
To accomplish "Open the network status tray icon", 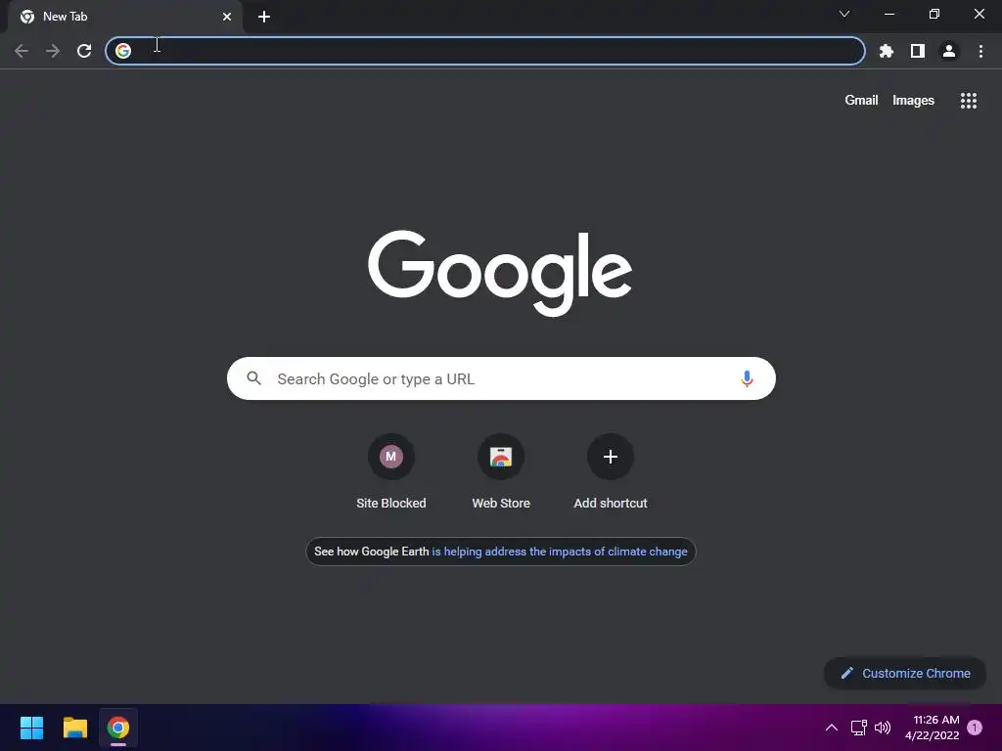I will 858,728.
